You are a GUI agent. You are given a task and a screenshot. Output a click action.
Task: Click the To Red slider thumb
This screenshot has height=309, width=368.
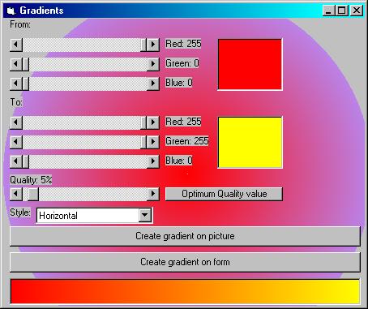143,122
